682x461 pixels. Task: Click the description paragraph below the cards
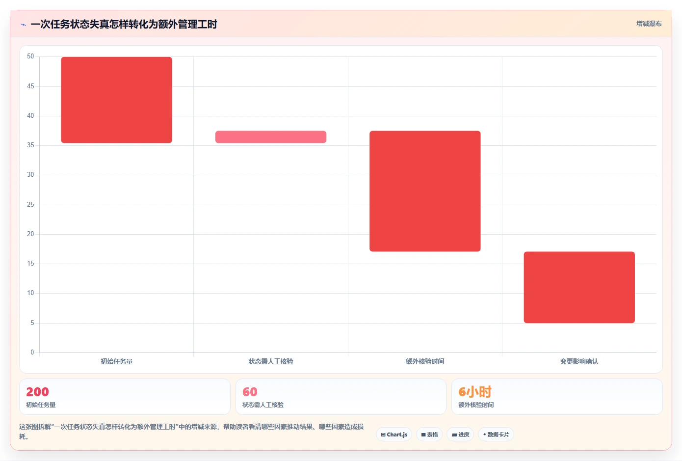pyautogui.click(x=191, y=432)
